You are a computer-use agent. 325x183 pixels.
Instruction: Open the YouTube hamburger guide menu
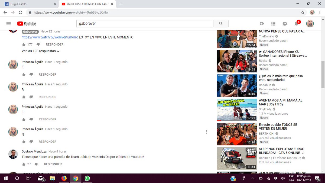[8, 24]
